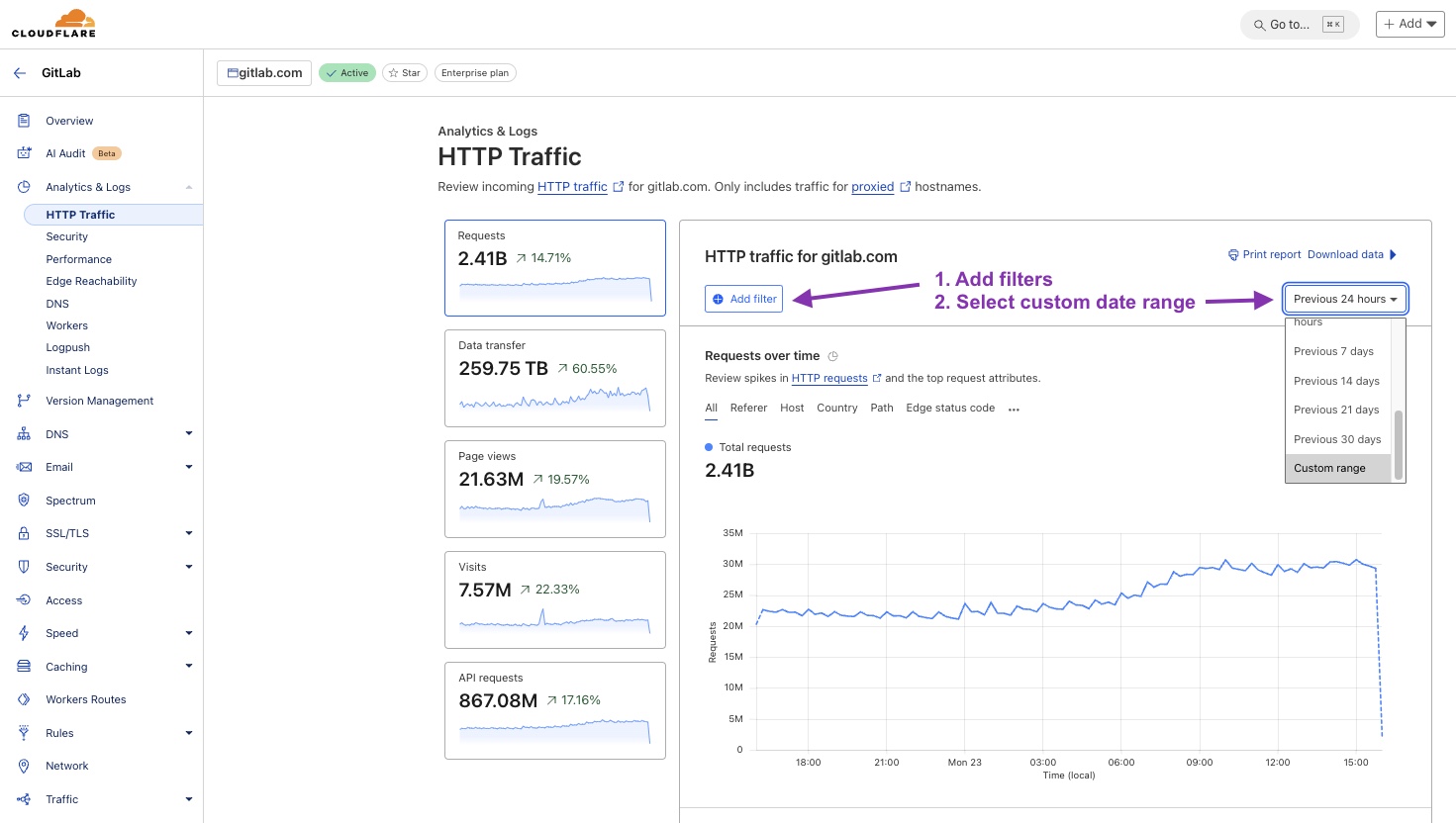Click the blue arrow beside Download data
Viewport: 1456px width, 823px height.
click(x=1393, y=254)
